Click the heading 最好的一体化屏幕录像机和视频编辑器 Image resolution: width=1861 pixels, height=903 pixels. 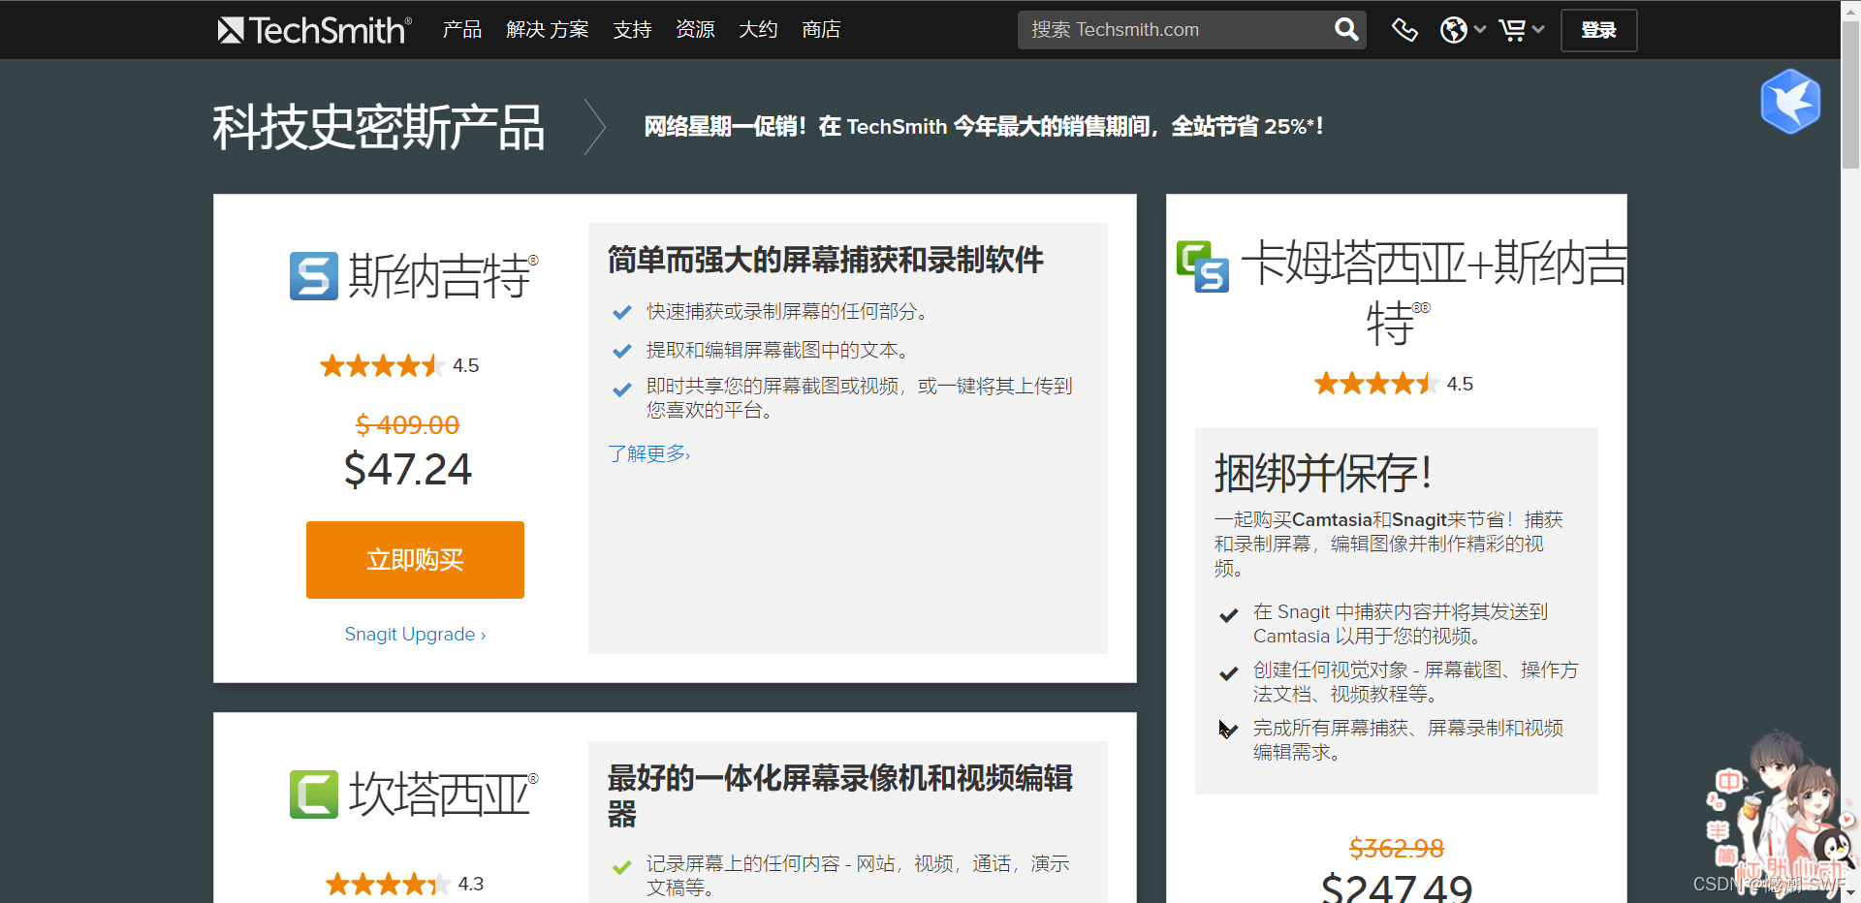click(839, 794)
